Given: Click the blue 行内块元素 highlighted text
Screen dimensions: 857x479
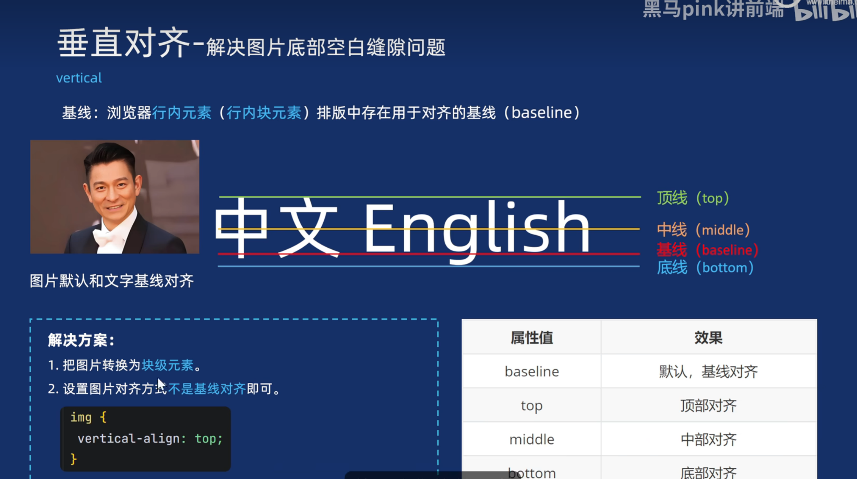Looking at the screenshot, I should (264, 113).
